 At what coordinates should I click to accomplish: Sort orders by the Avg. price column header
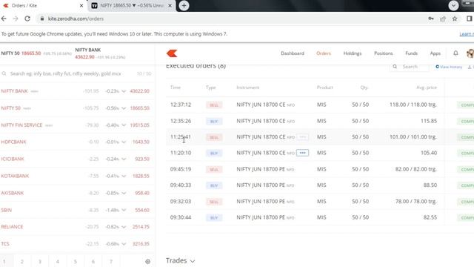coord(427,88)
